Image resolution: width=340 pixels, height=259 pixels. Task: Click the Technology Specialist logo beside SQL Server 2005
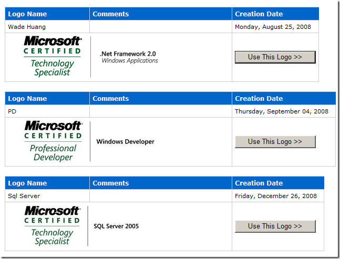[x=52, y=225]
